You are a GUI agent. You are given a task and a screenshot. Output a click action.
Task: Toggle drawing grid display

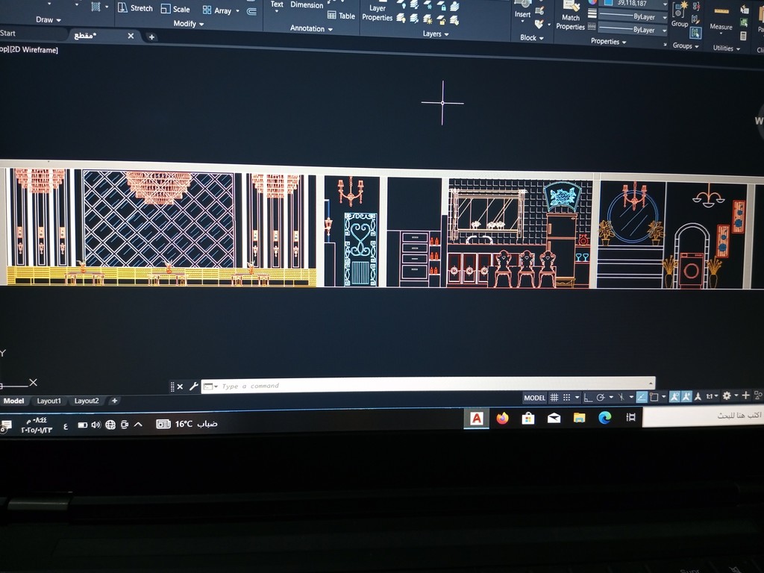tap(554, 398)
